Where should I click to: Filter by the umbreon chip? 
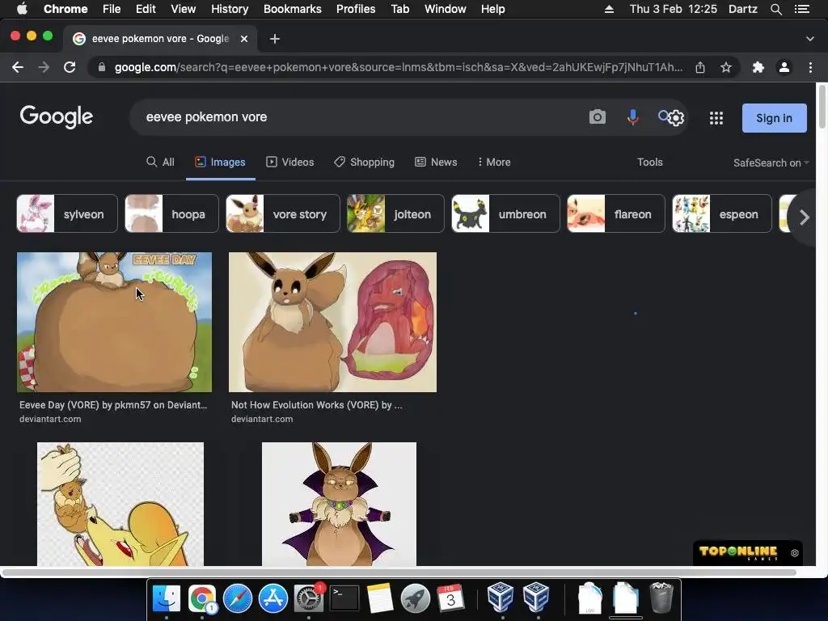coord(505,213)
